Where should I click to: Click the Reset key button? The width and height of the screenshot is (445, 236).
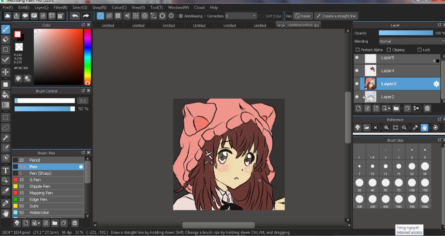(303, 16)
